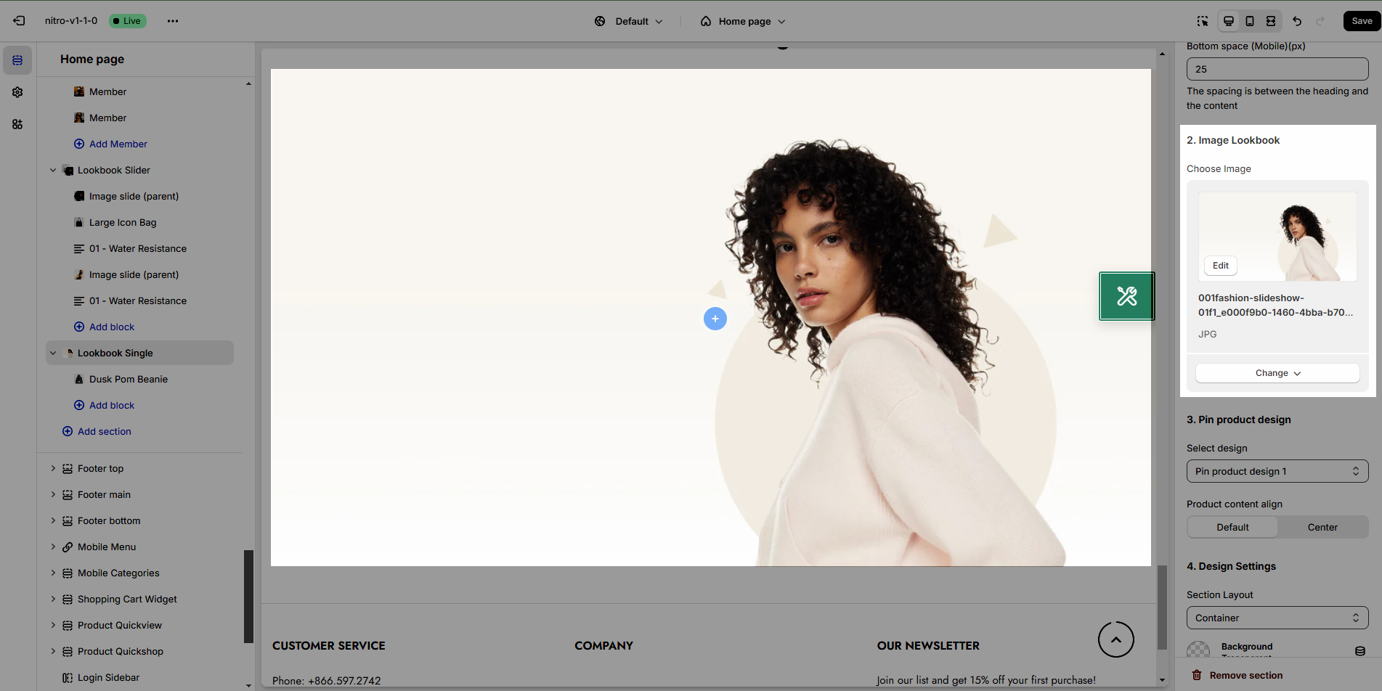Select second 01 - Water Resistance block
Viewport: 1382px width, 691px height.
tap(138, 301)
